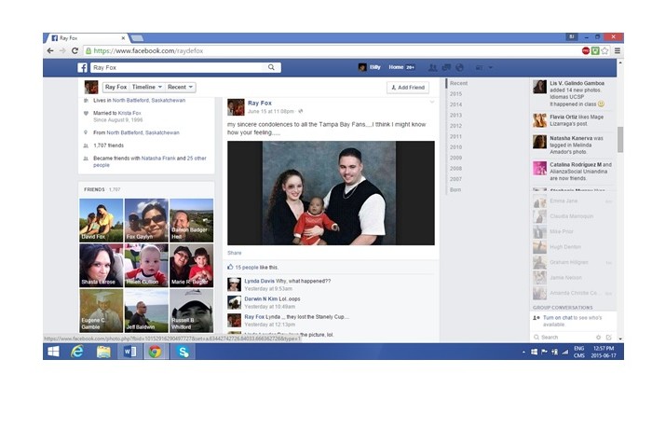Image resolution: width=652 pixels, height=429 pixels.
Task: Click the chat Search field
Action: pos(566,337)
